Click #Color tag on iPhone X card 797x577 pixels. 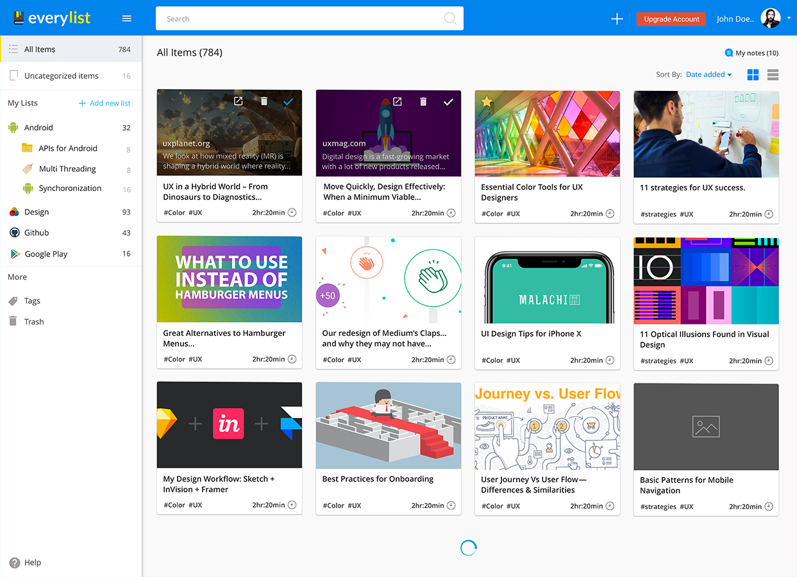(x=492, y=360)
